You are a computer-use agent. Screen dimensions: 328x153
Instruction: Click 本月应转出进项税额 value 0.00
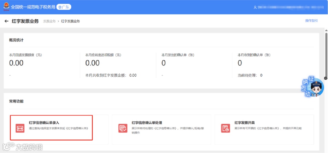click(x=92, y=63)
